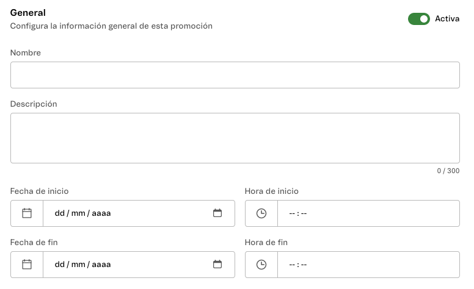Click the clock icon for Hora de fin

click(x=261, y=265)
